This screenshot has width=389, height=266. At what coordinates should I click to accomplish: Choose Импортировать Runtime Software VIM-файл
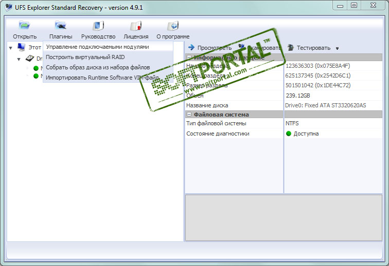(108, 78)
